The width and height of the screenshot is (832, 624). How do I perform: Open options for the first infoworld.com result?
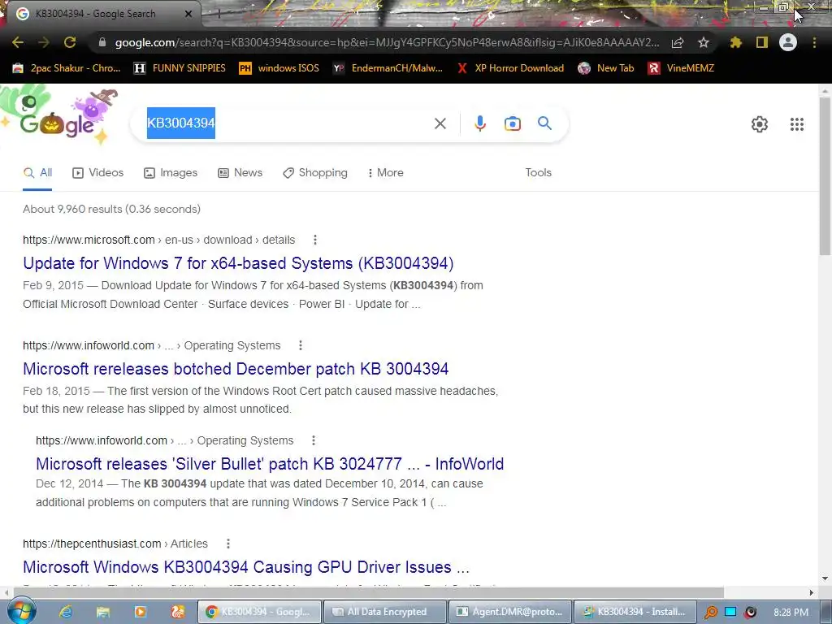click(301, 345)
